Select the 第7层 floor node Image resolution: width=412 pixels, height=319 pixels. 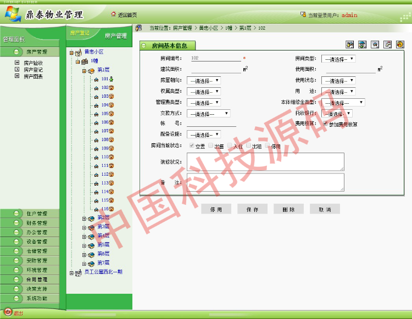point(103,263)
